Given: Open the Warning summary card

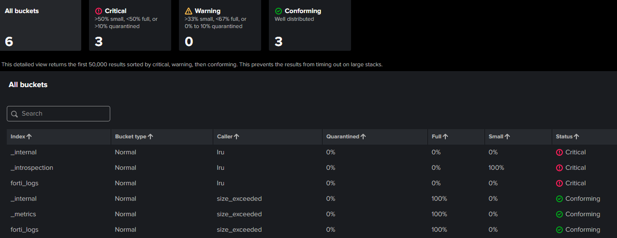Looking at the screenshot, I should pos(220,25).
